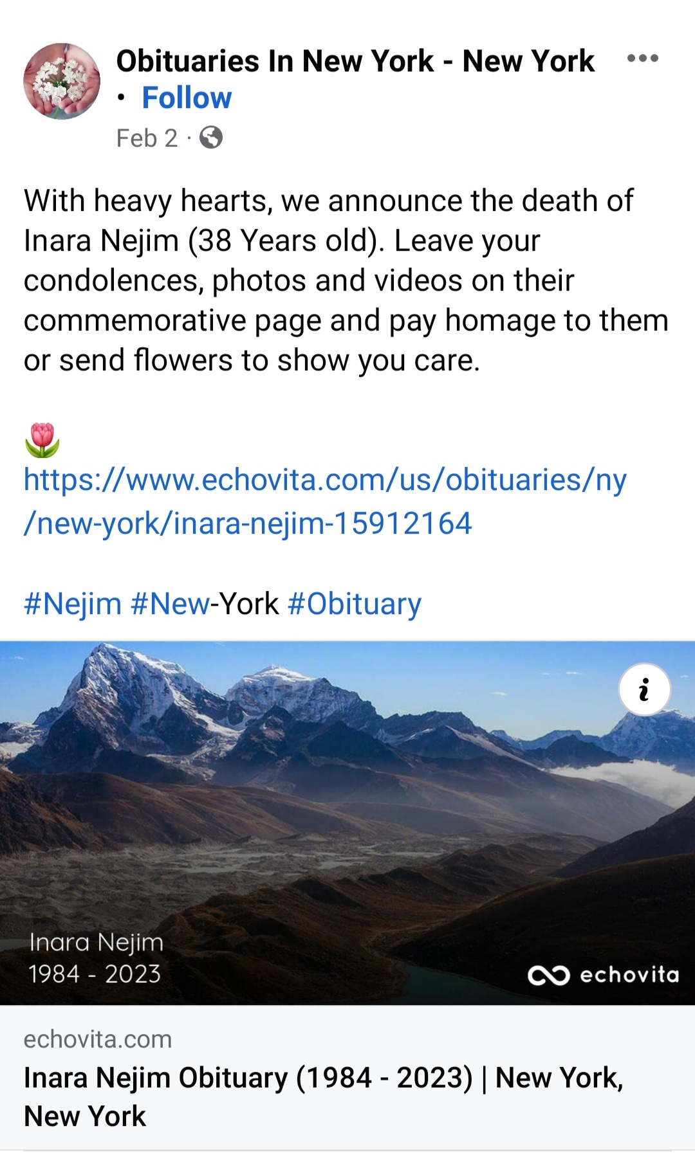Tap the echovita.com domain label
The image size is (695, 1153).
pos(98,1039)
